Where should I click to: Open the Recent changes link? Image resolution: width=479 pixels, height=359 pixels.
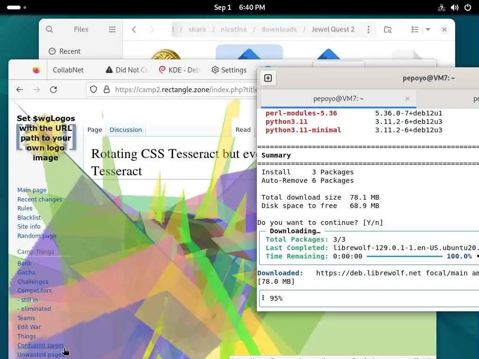click(x=40, y=199)
